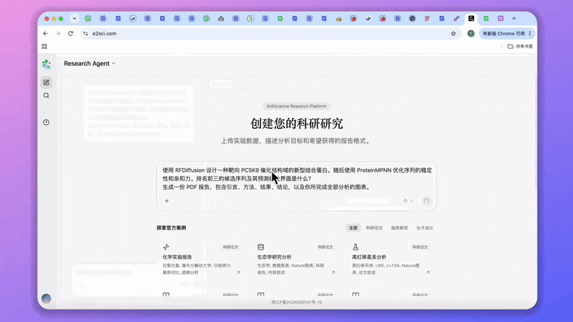
Task: Open the 高红移星系分析 example title
Action: [369, 257]
